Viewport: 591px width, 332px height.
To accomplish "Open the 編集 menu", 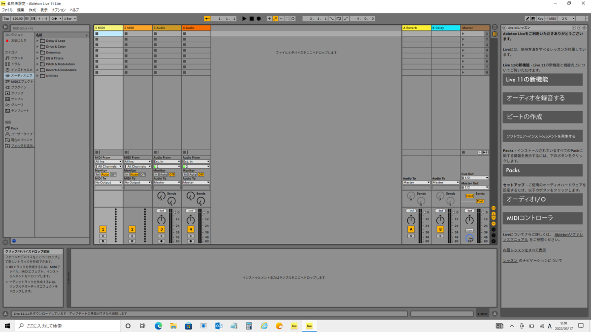I will pos(21,10).
